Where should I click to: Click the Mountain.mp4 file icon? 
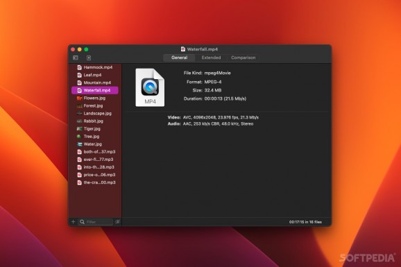click(x=79, y=83)
